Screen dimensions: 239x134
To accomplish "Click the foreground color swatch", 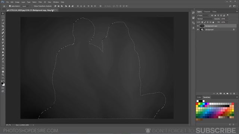I will 2,83.
